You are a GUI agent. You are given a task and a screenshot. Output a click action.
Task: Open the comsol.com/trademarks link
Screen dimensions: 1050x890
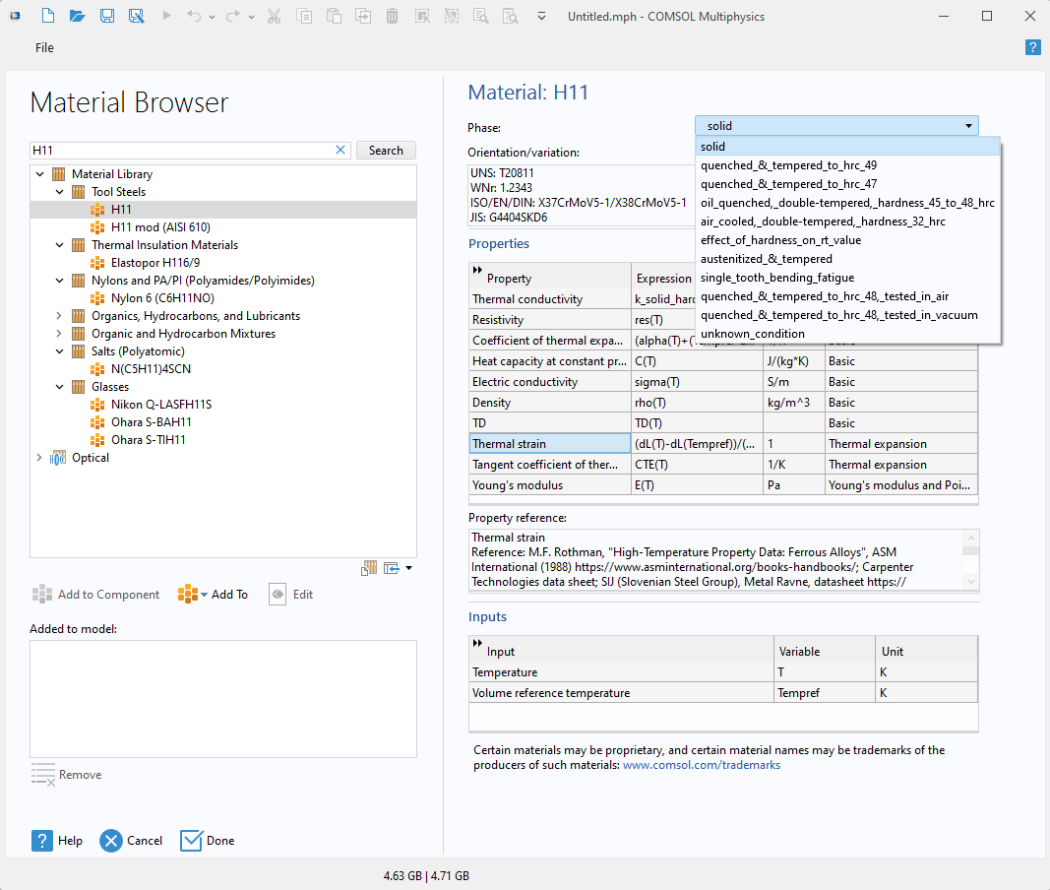701,765
